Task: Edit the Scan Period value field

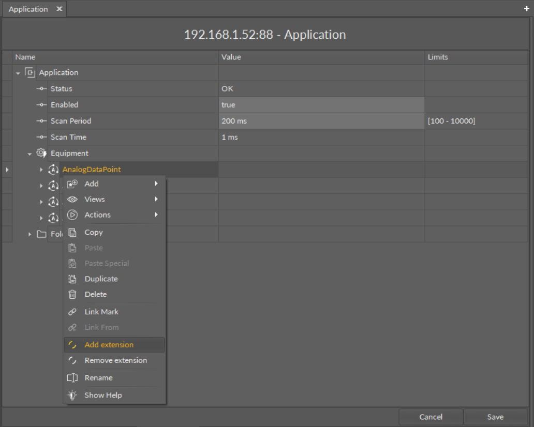Action: click(321, 121)
